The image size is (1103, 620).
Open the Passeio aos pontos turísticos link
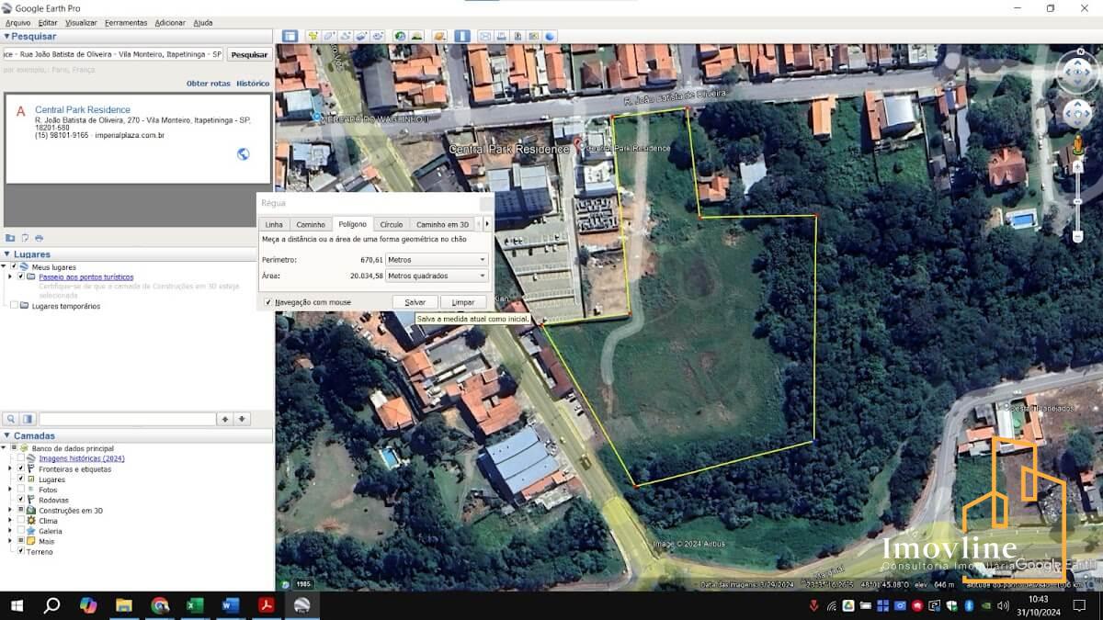(x=85, y=276)
